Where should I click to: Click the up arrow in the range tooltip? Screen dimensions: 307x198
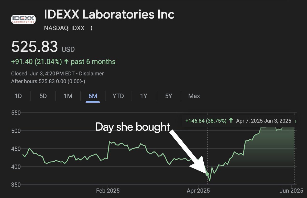pos(231,121)
